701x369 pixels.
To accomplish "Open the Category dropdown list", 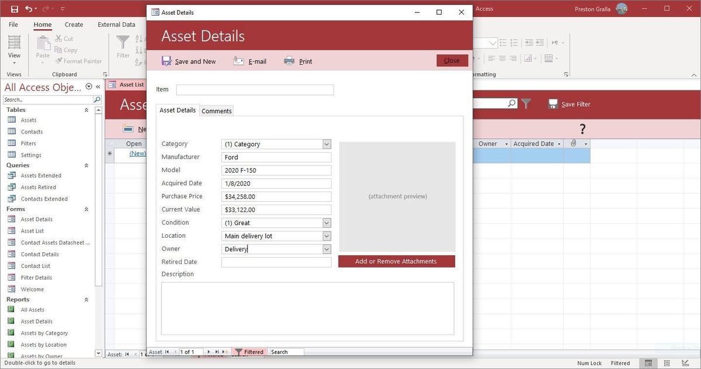I will 327,144.
